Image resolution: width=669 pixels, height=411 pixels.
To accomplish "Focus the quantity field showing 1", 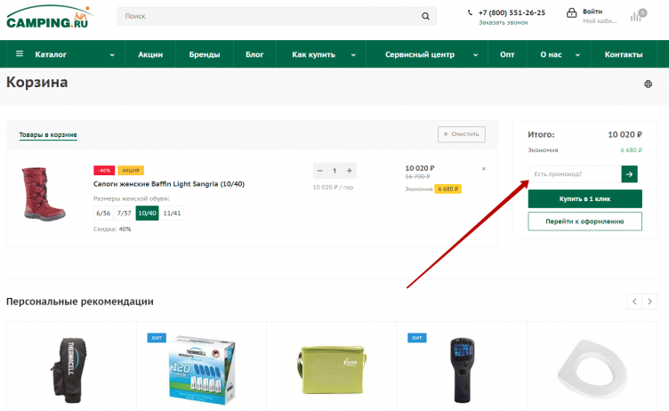I will point(334,171).
